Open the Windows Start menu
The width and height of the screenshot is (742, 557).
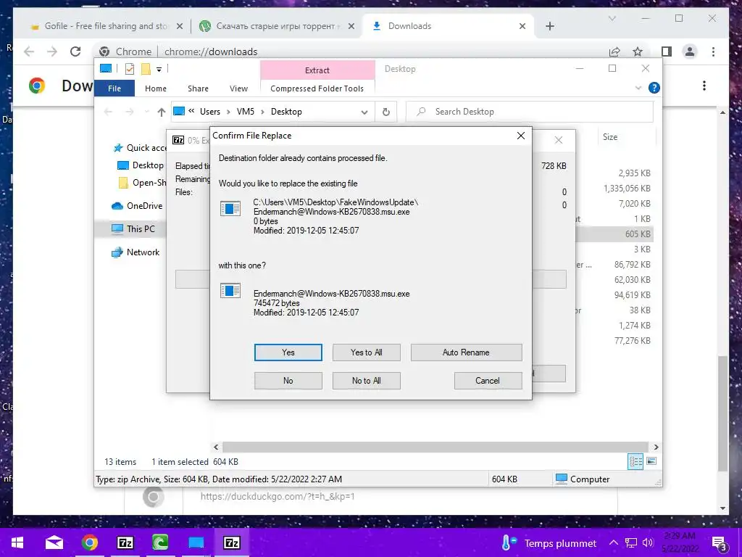17,542
